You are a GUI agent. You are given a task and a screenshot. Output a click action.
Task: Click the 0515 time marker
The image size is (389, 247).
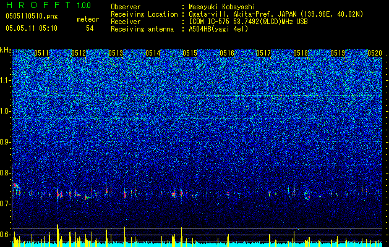pos(190,53)
